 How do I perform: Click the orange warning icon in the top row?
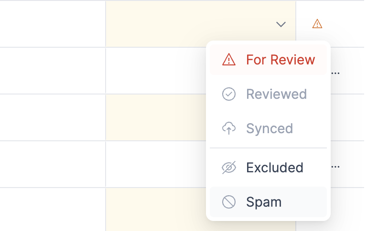point(317,23)
